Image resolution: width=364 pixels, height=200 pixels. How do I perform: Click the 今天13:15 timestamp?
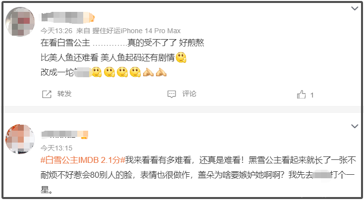[56, 148]
